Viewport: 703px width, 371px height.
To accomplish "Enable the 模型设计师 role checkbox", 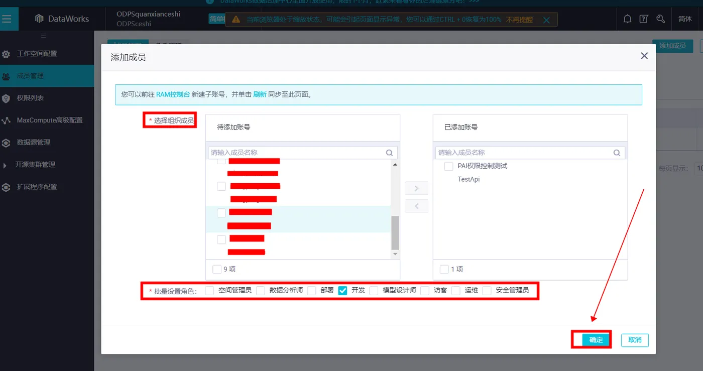I will click(374, 290).
